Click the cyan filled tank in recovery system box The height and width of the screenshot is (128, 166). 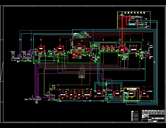[132, 24]
